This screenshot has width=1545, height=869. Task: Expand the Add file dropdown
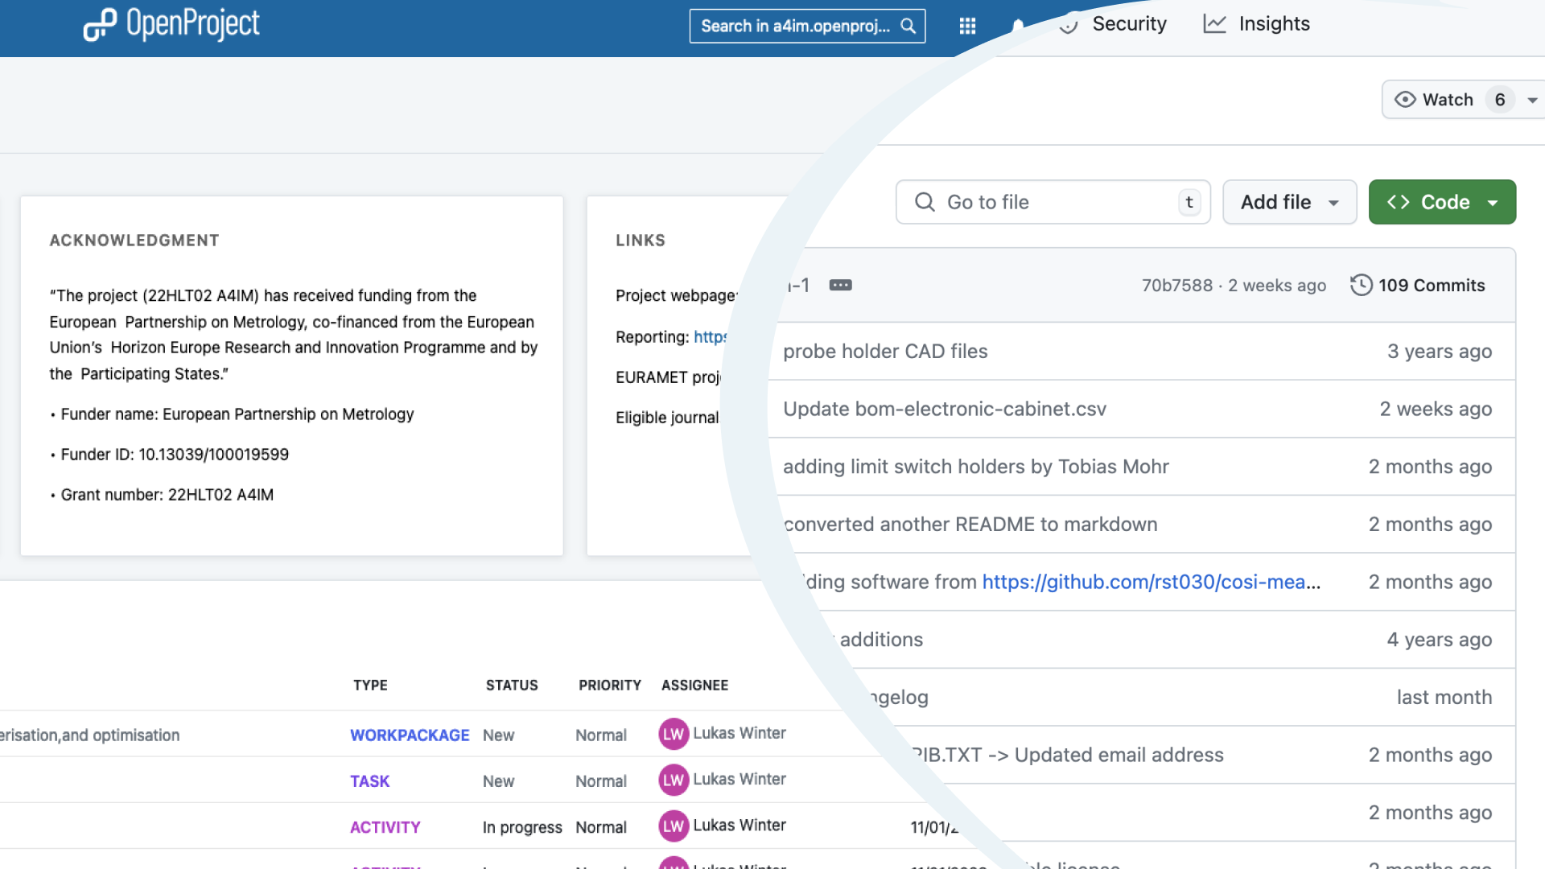click(1289, 202)
